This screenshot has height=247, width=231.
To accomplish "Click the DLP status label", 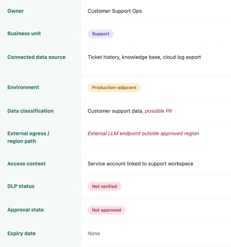I will [x=21, y=186].
